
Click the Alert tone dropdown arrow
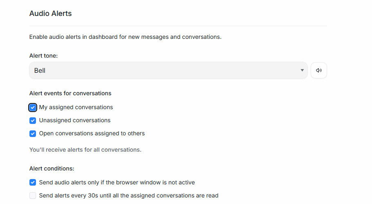(x=302, y=70)
